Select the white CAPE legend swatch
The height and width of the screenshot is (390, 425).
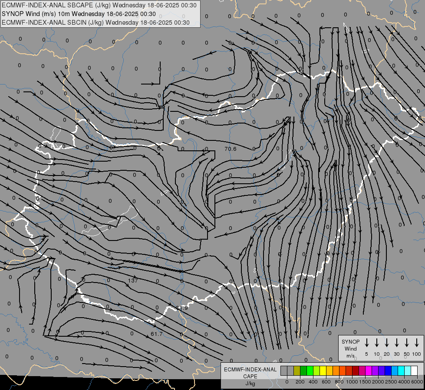coord(414,370)
